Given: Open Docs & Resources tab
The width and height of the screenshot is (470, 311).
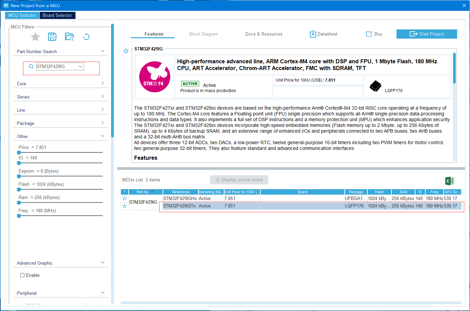Looking at the screenshot, I should (x=264, y=34).
